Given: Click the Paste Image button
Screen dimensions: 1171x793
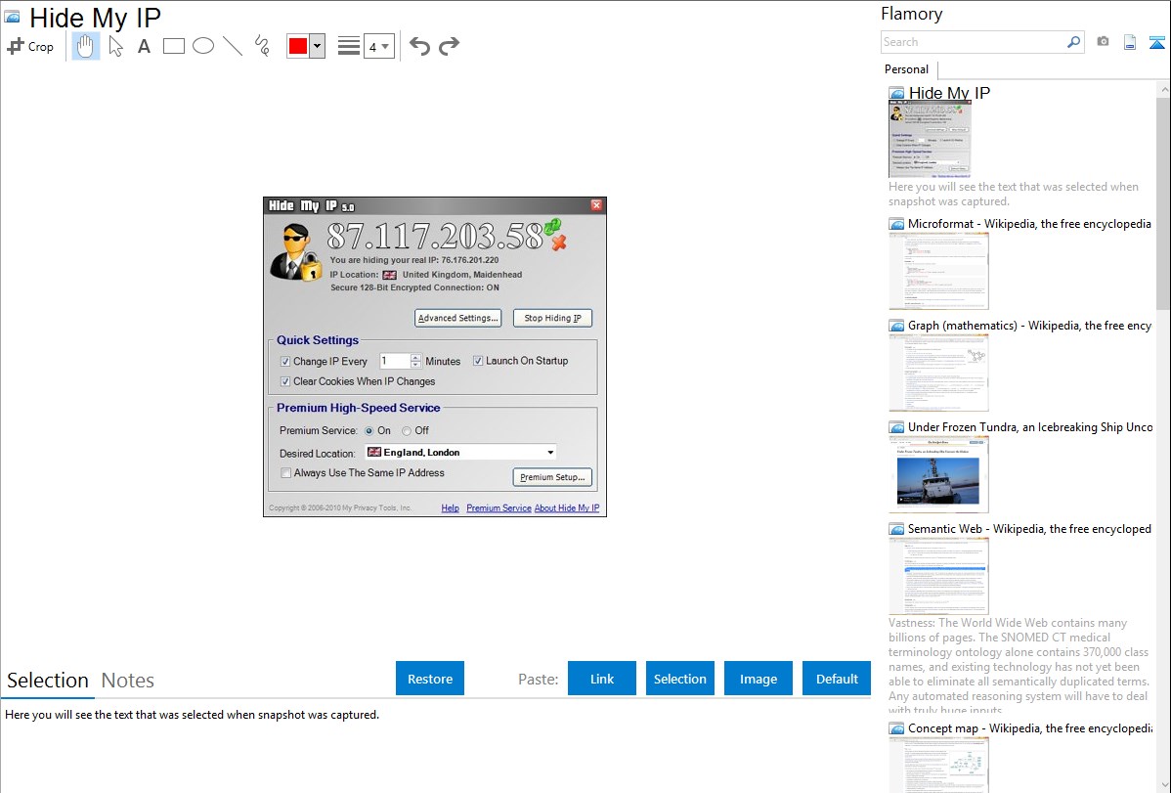Looking at the screenshot, I should [758, 679].
